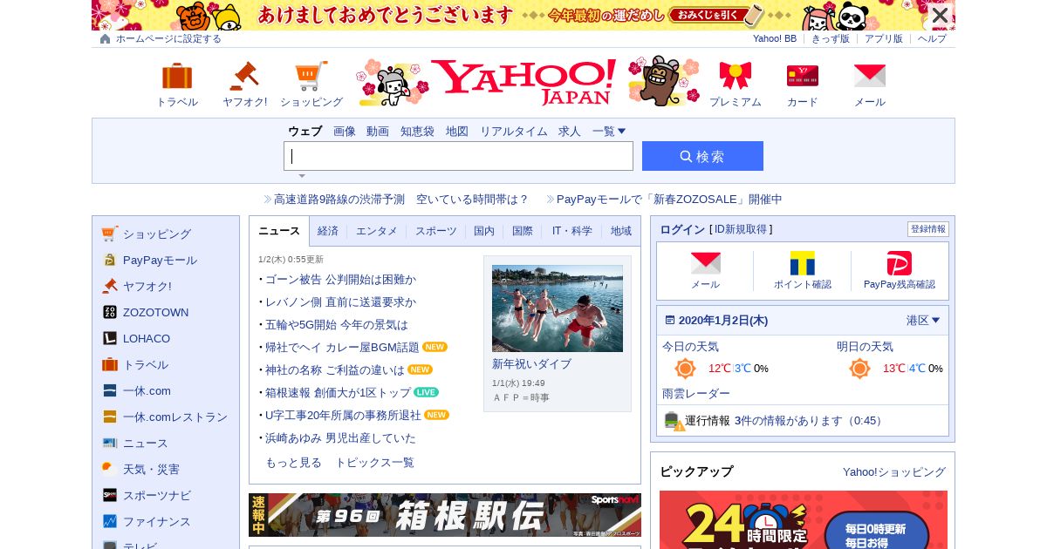Open 一休.com in the left sidebar
This screenshot has height=549, width=1047.
[147, 390]
